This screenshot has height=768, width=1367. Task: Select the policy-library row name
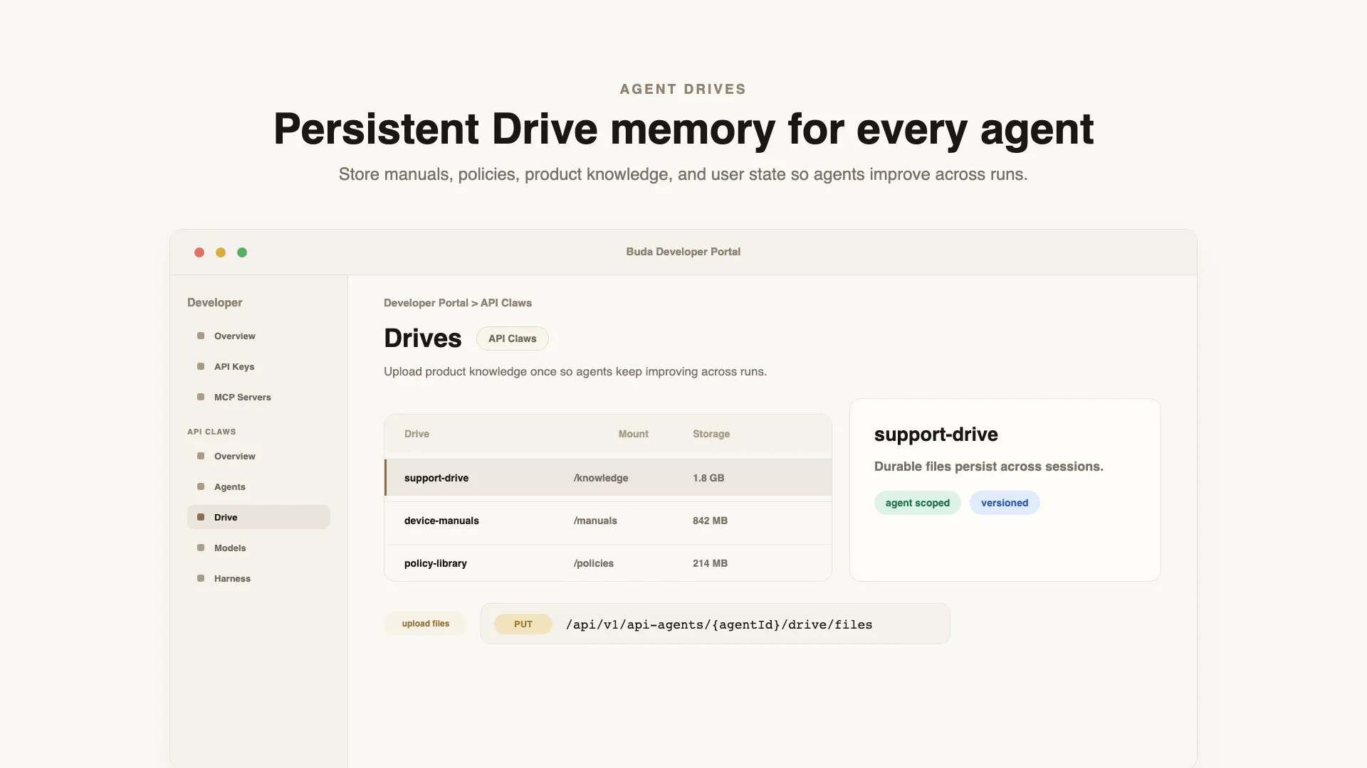coord(436,563)
